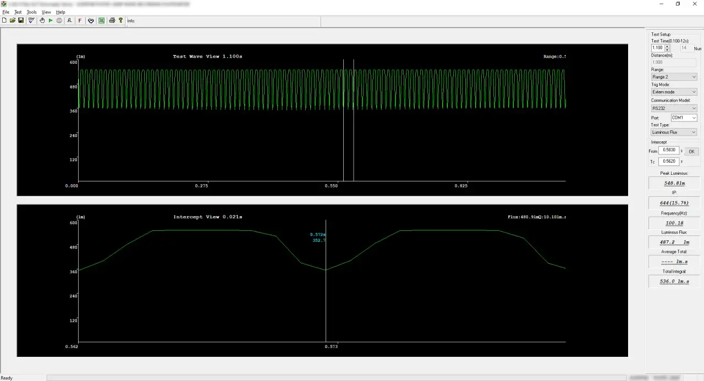Screen dimensions: 704x381
Task: Open the Port COM1 dropdown
Action: coord(684,118)
